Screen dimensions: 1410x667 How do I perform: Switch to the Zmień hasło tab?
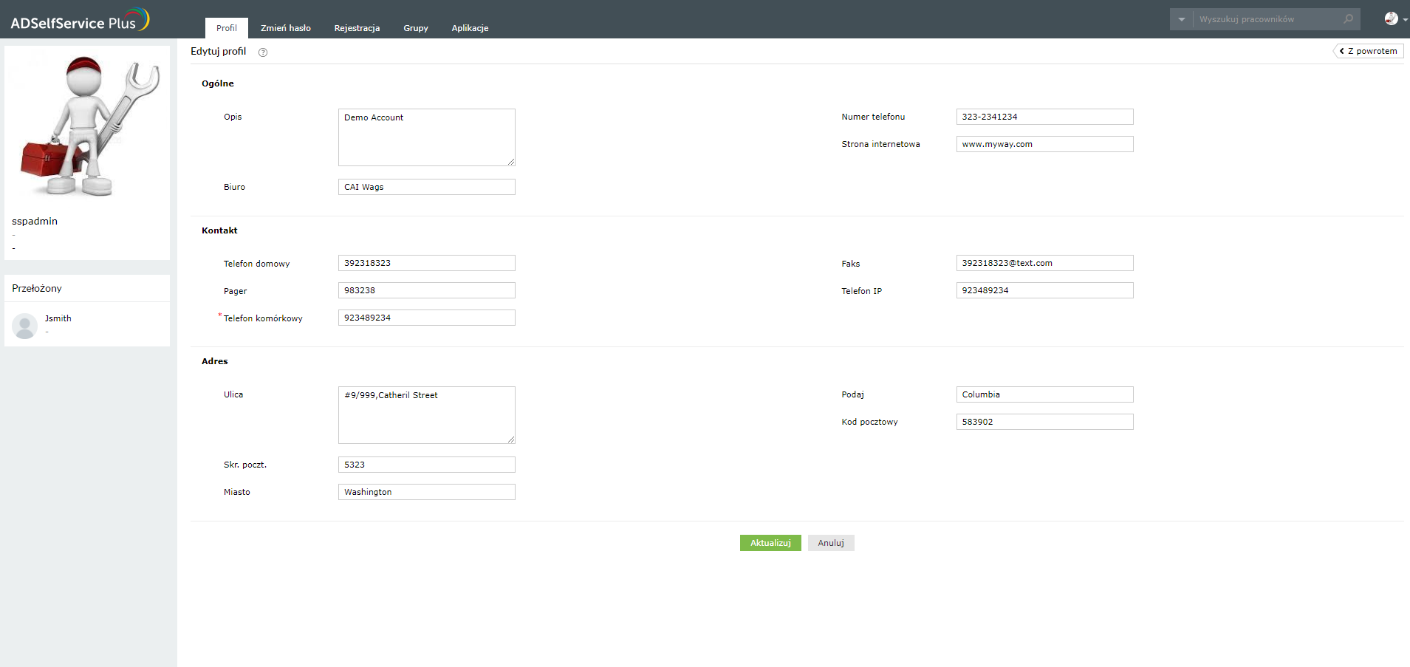click(285, 28)
